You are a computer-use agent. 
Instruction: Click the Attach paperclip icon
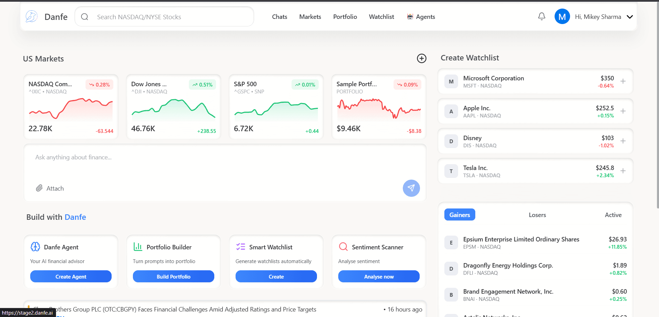[39, 188]
